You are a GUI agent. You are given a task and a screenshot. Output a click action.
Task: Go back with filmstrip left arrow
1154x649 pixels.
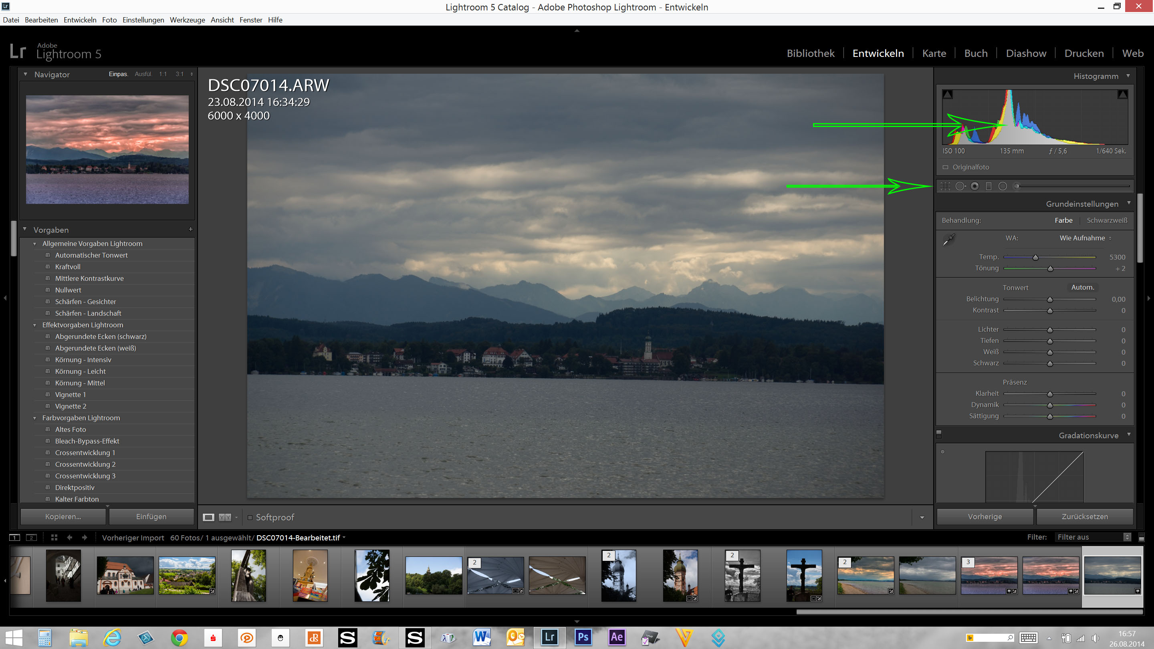69,538
